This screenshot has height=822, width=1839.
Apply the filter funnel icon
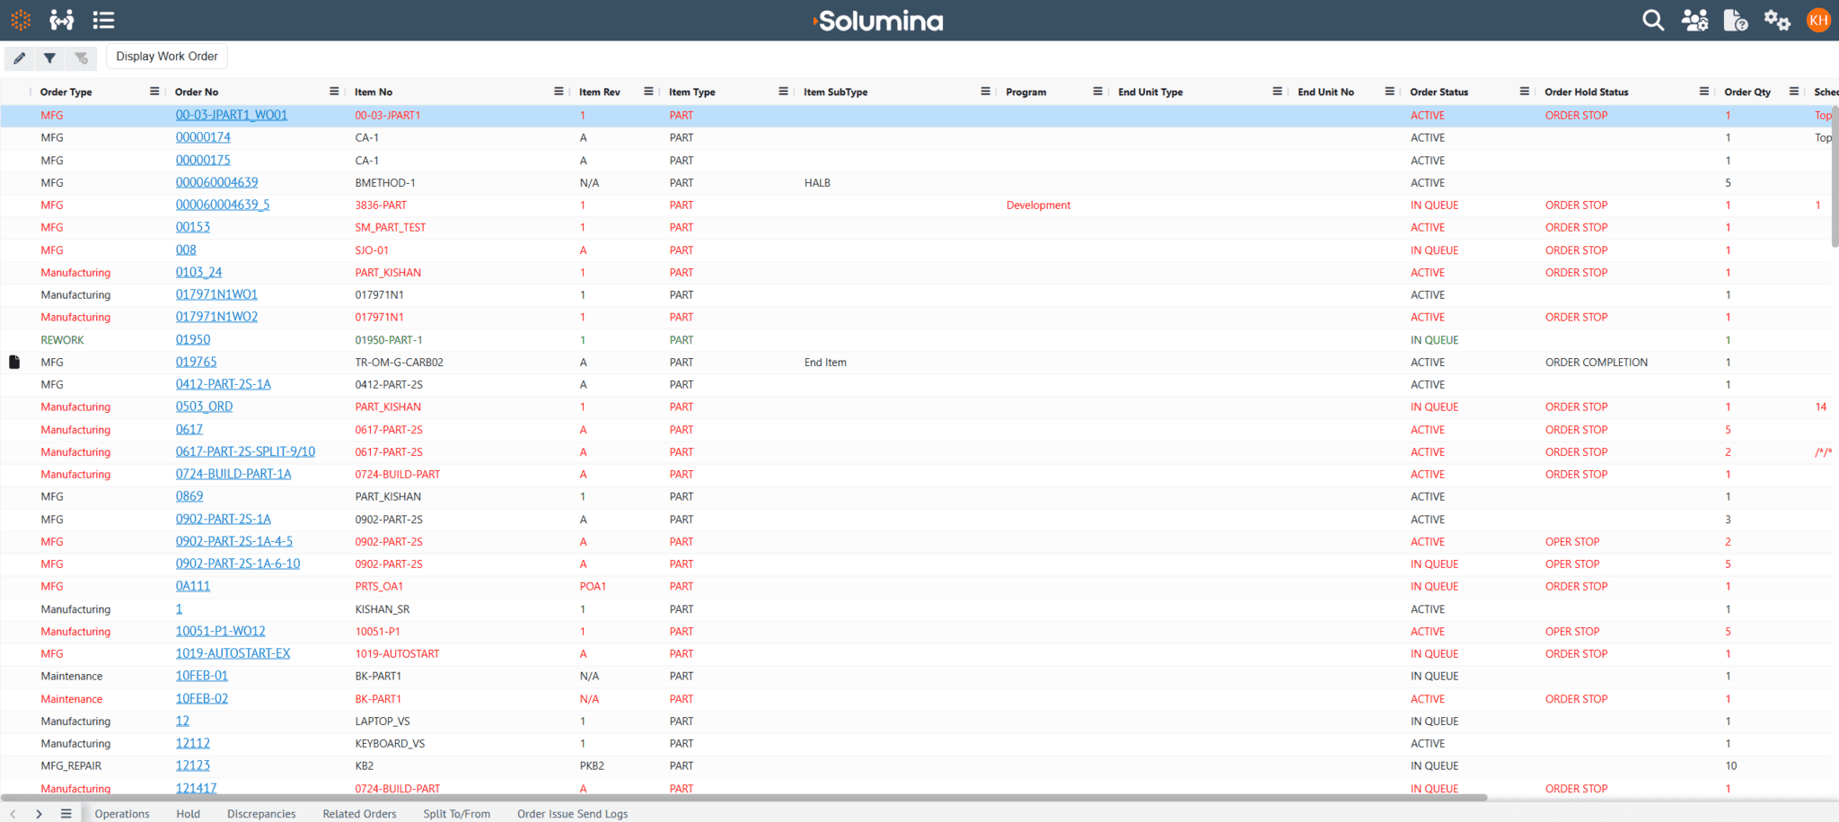click(50, 57)
